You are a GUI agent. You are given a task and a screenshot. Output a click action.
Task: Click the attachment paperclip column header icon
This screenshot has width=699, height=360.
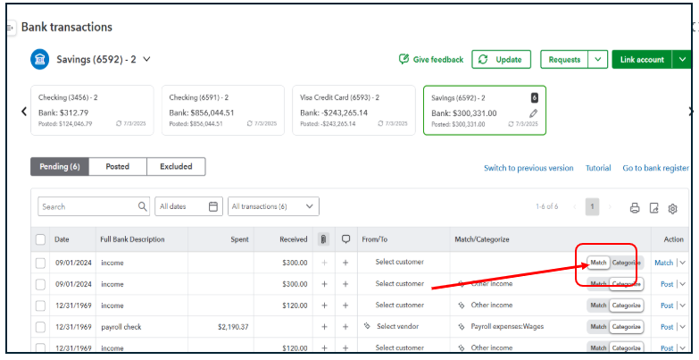[x=324, y=239]
